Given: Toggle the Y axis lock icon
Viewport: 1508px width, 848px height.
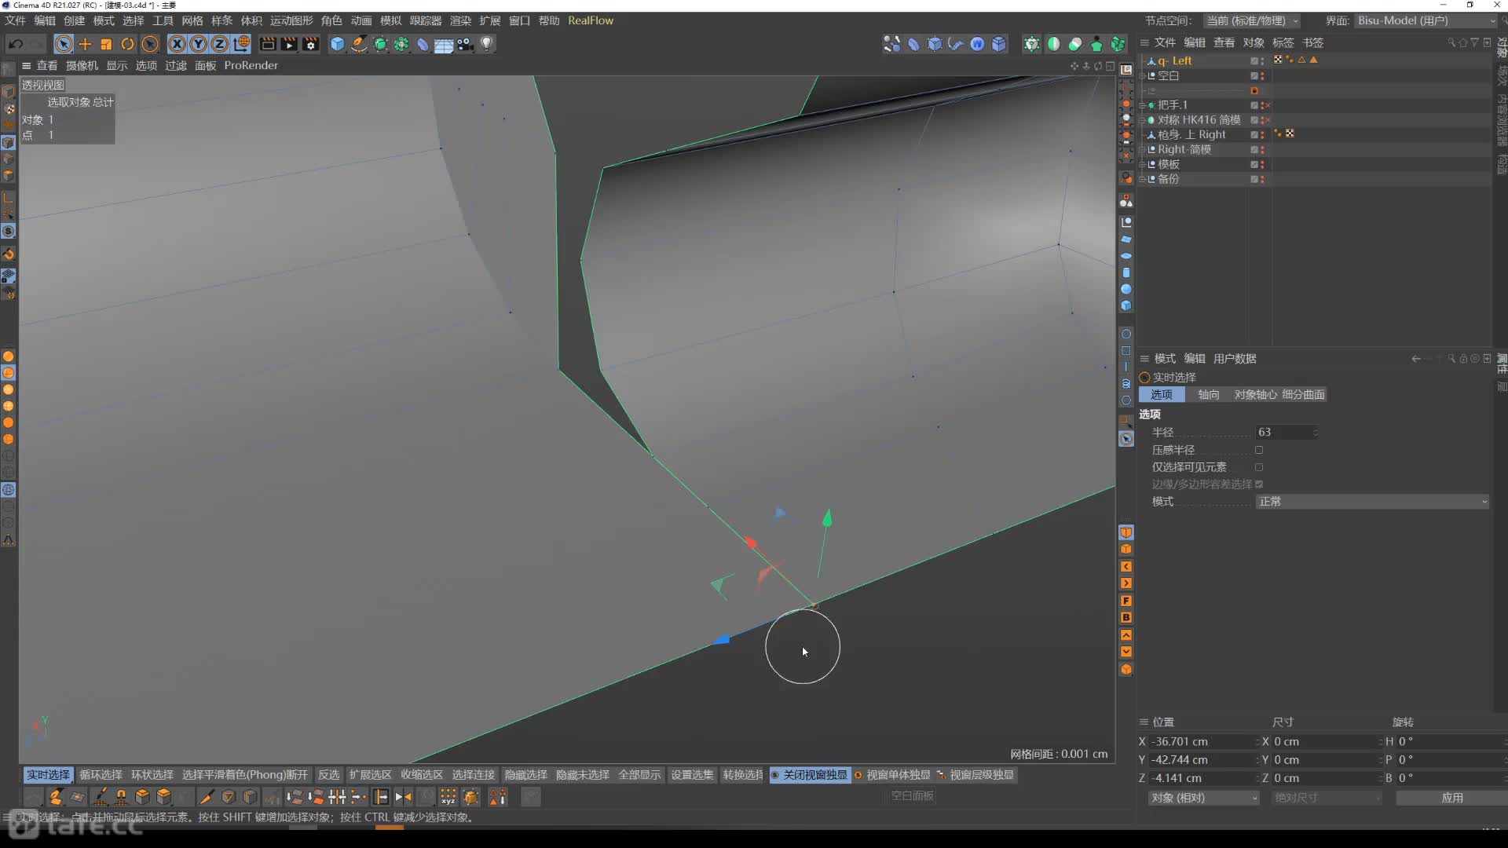Looking at the screenshot, I should click(199, 44).
